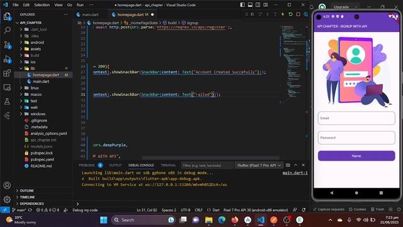Image resolution: width=403 pixels, height=227 pixels.
Task: Open the Source Control view
Action: pos(7,45)
